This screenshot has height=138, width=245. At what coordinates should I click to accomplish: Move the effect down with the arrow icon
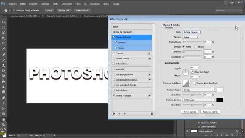[124, 113]
